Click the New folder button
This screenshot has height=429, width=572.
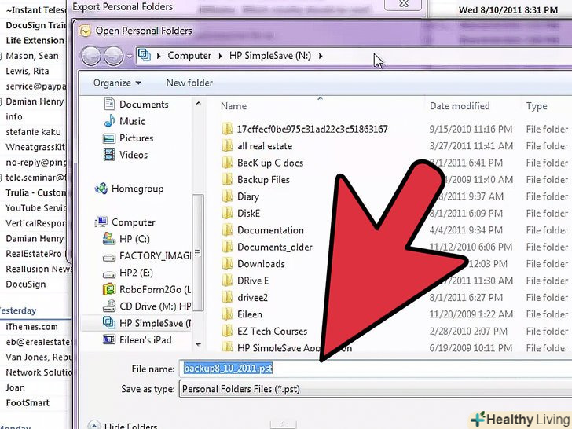tap(189, 82)
